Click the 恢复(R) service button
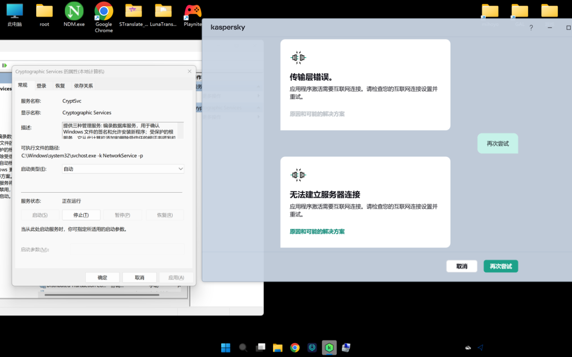This screenshot has width=572, height=357. (x=165, y=215)
